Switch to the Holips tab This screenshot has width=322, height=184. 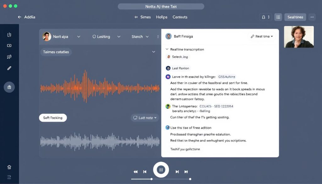click(x=162, y=17)
